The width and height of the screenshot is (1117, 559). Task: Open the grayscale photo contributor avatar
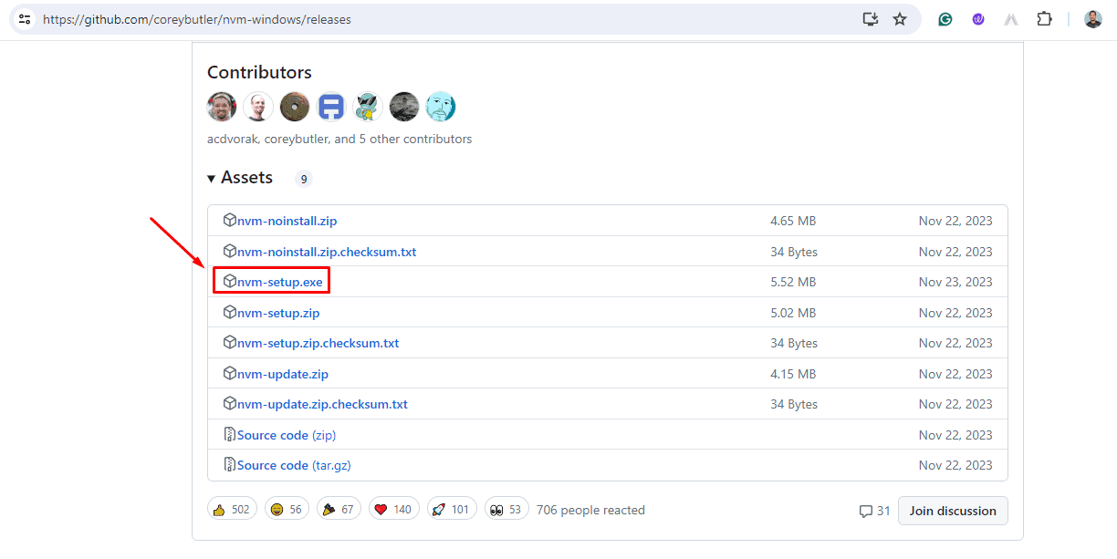404,107
